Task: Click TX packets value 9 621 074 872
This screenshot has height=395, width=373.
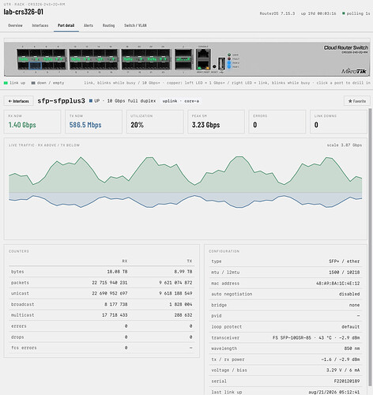Action: click(x=175, y=283)
